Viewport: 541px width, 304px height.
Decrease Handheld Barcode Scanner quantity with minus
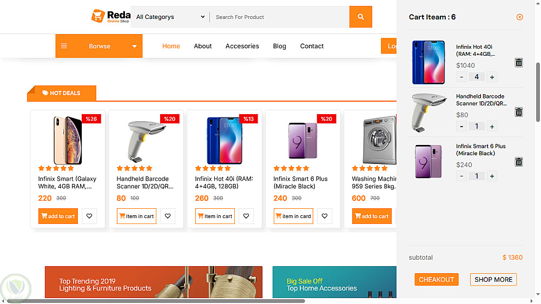tap(461, 127)
